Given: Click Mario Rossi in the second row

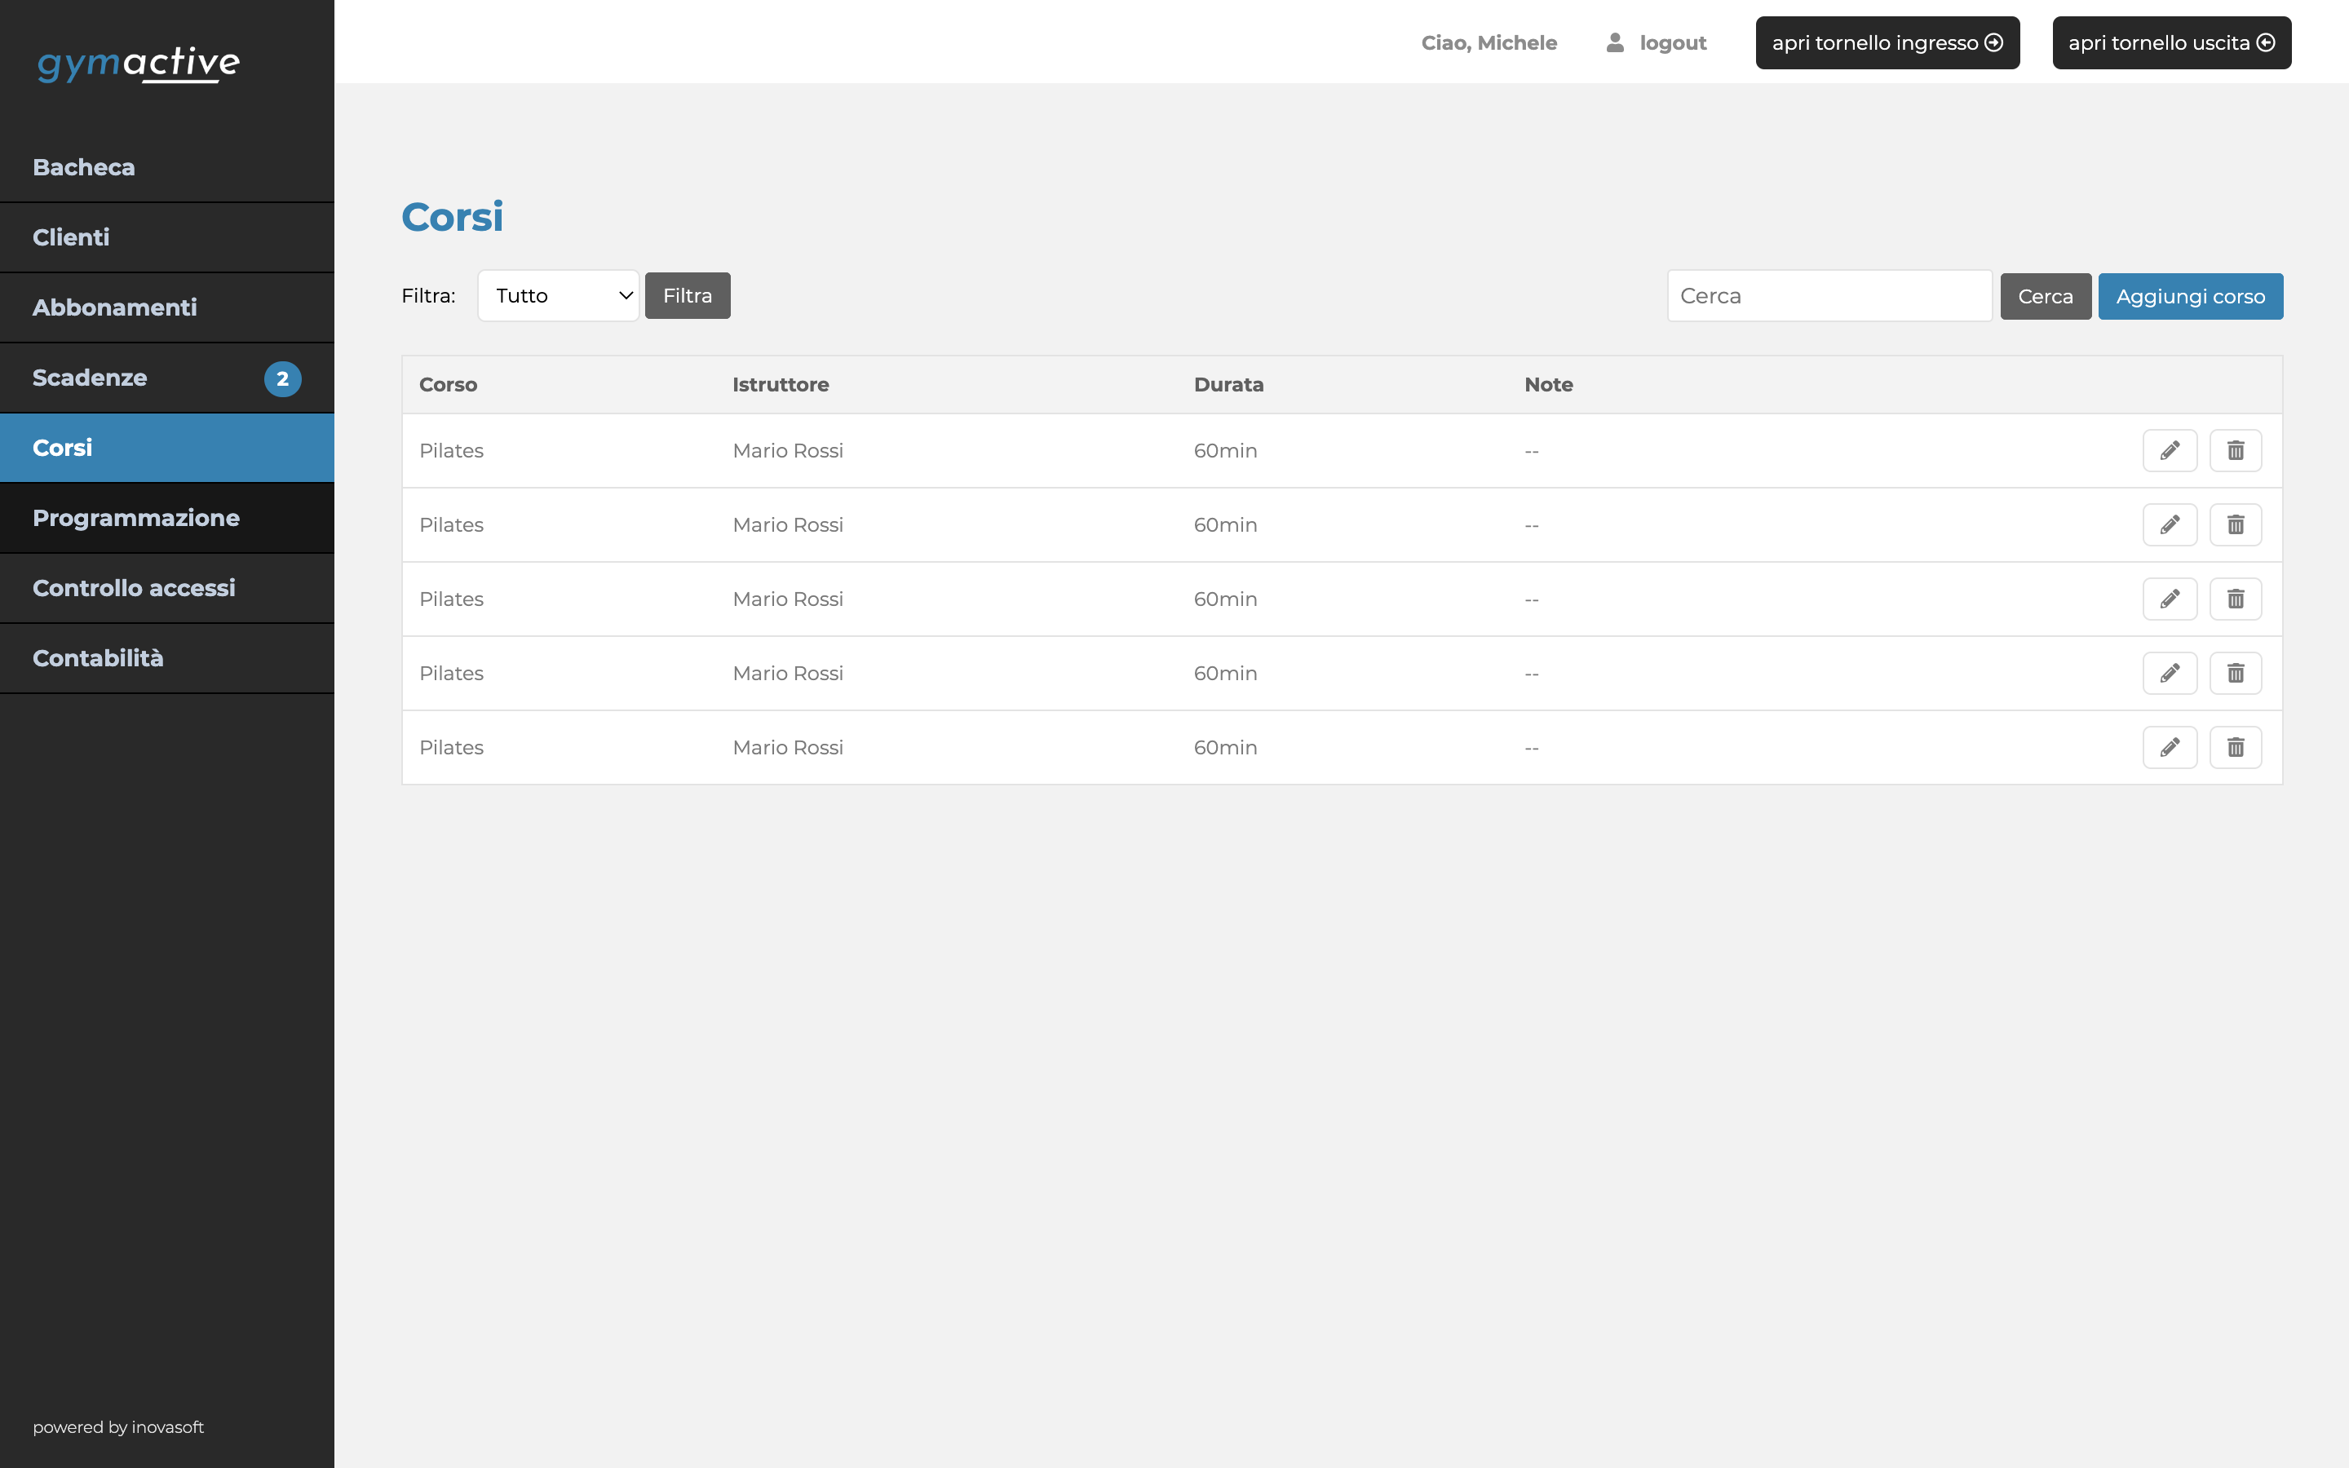Looking at the screenshot, I should (788, 525).
